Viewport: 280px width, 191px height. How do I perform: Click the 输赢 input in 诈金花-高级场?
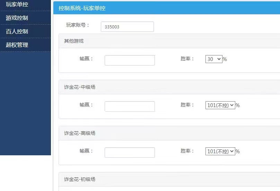pyautogui.click(x=130, y=153)
